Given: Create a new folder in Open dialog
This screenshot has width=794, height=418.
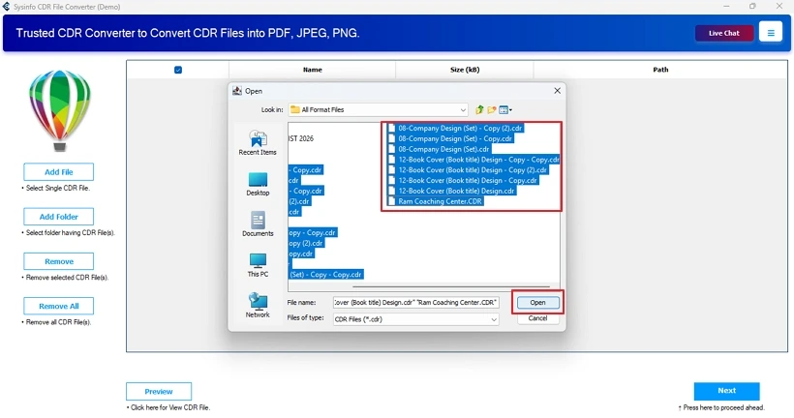Looking at the screenshot, I should tap(491, 109).
